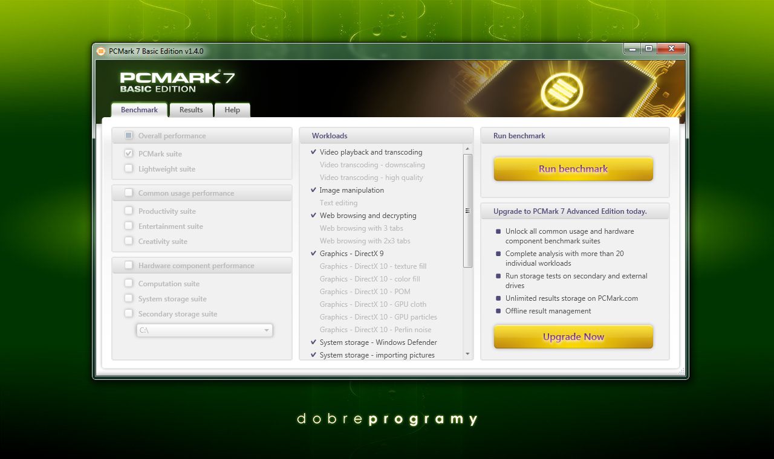Minimize the PCMark 7 window
This screenshot has height=459, width=774.
click(632, 48)
